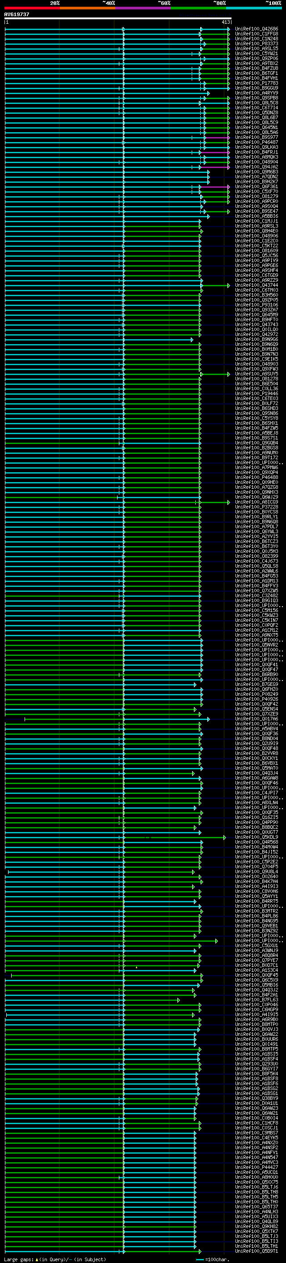Select hit label UniRef100_Q8H4E0
The height and width of the screenshot is (1263, 286).
pos(257,231)
